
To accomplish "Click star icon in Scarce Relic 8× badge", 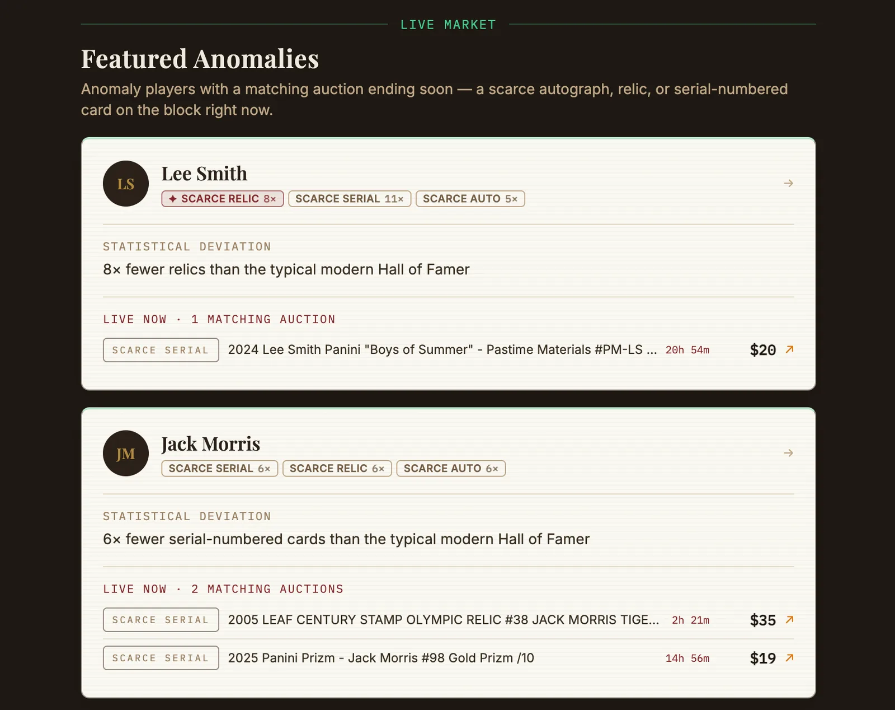I will pyautogui.click(x=173, y=199).
